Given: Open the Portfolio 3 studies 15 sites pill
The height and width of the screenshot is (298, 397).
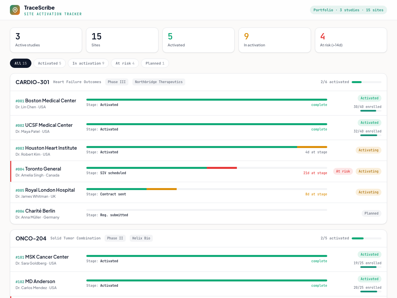Looking at the screenshot, I should 348,10.
